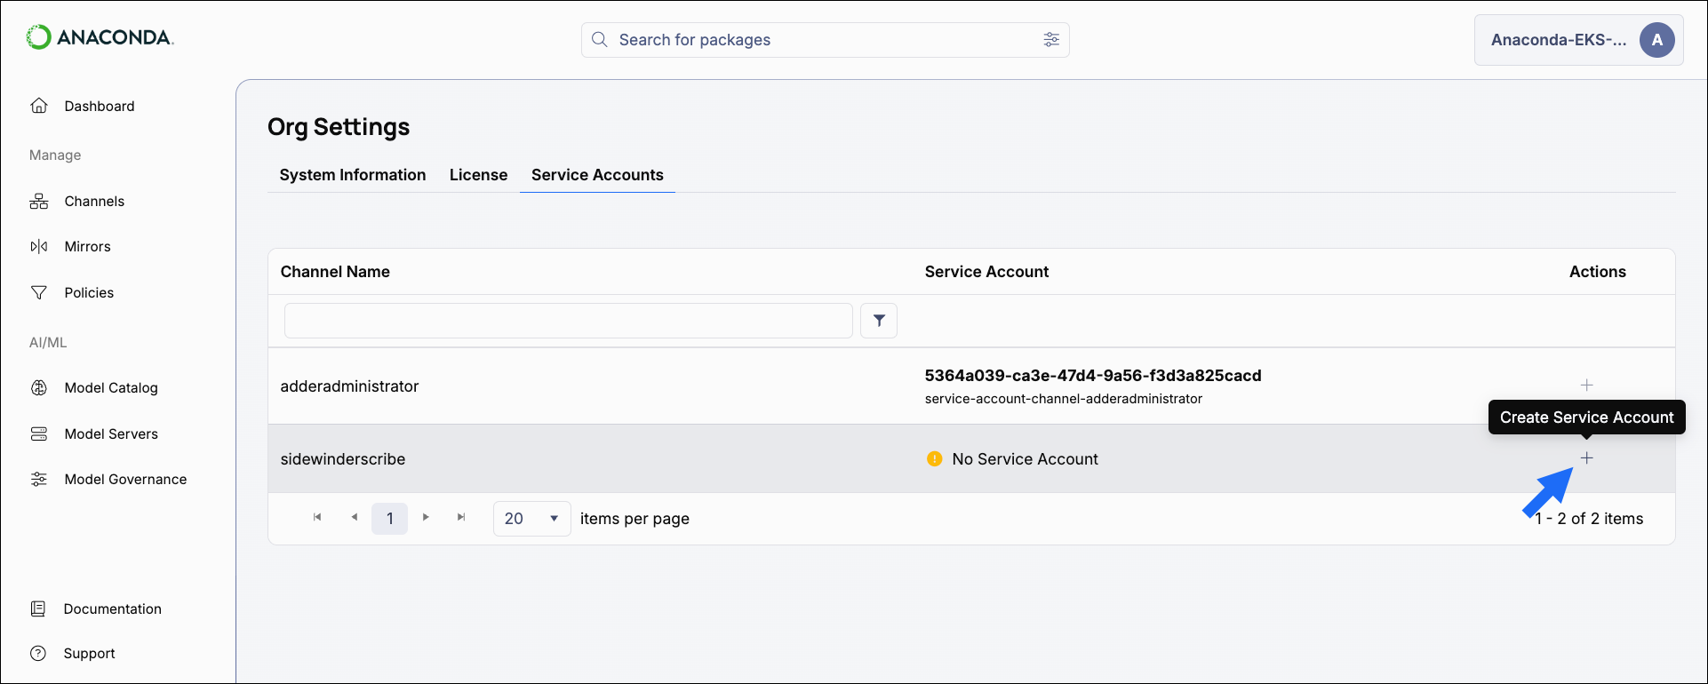This screenshot has height=684, width=1708.
Task: Open Policies page link
Action: (89, 293)
